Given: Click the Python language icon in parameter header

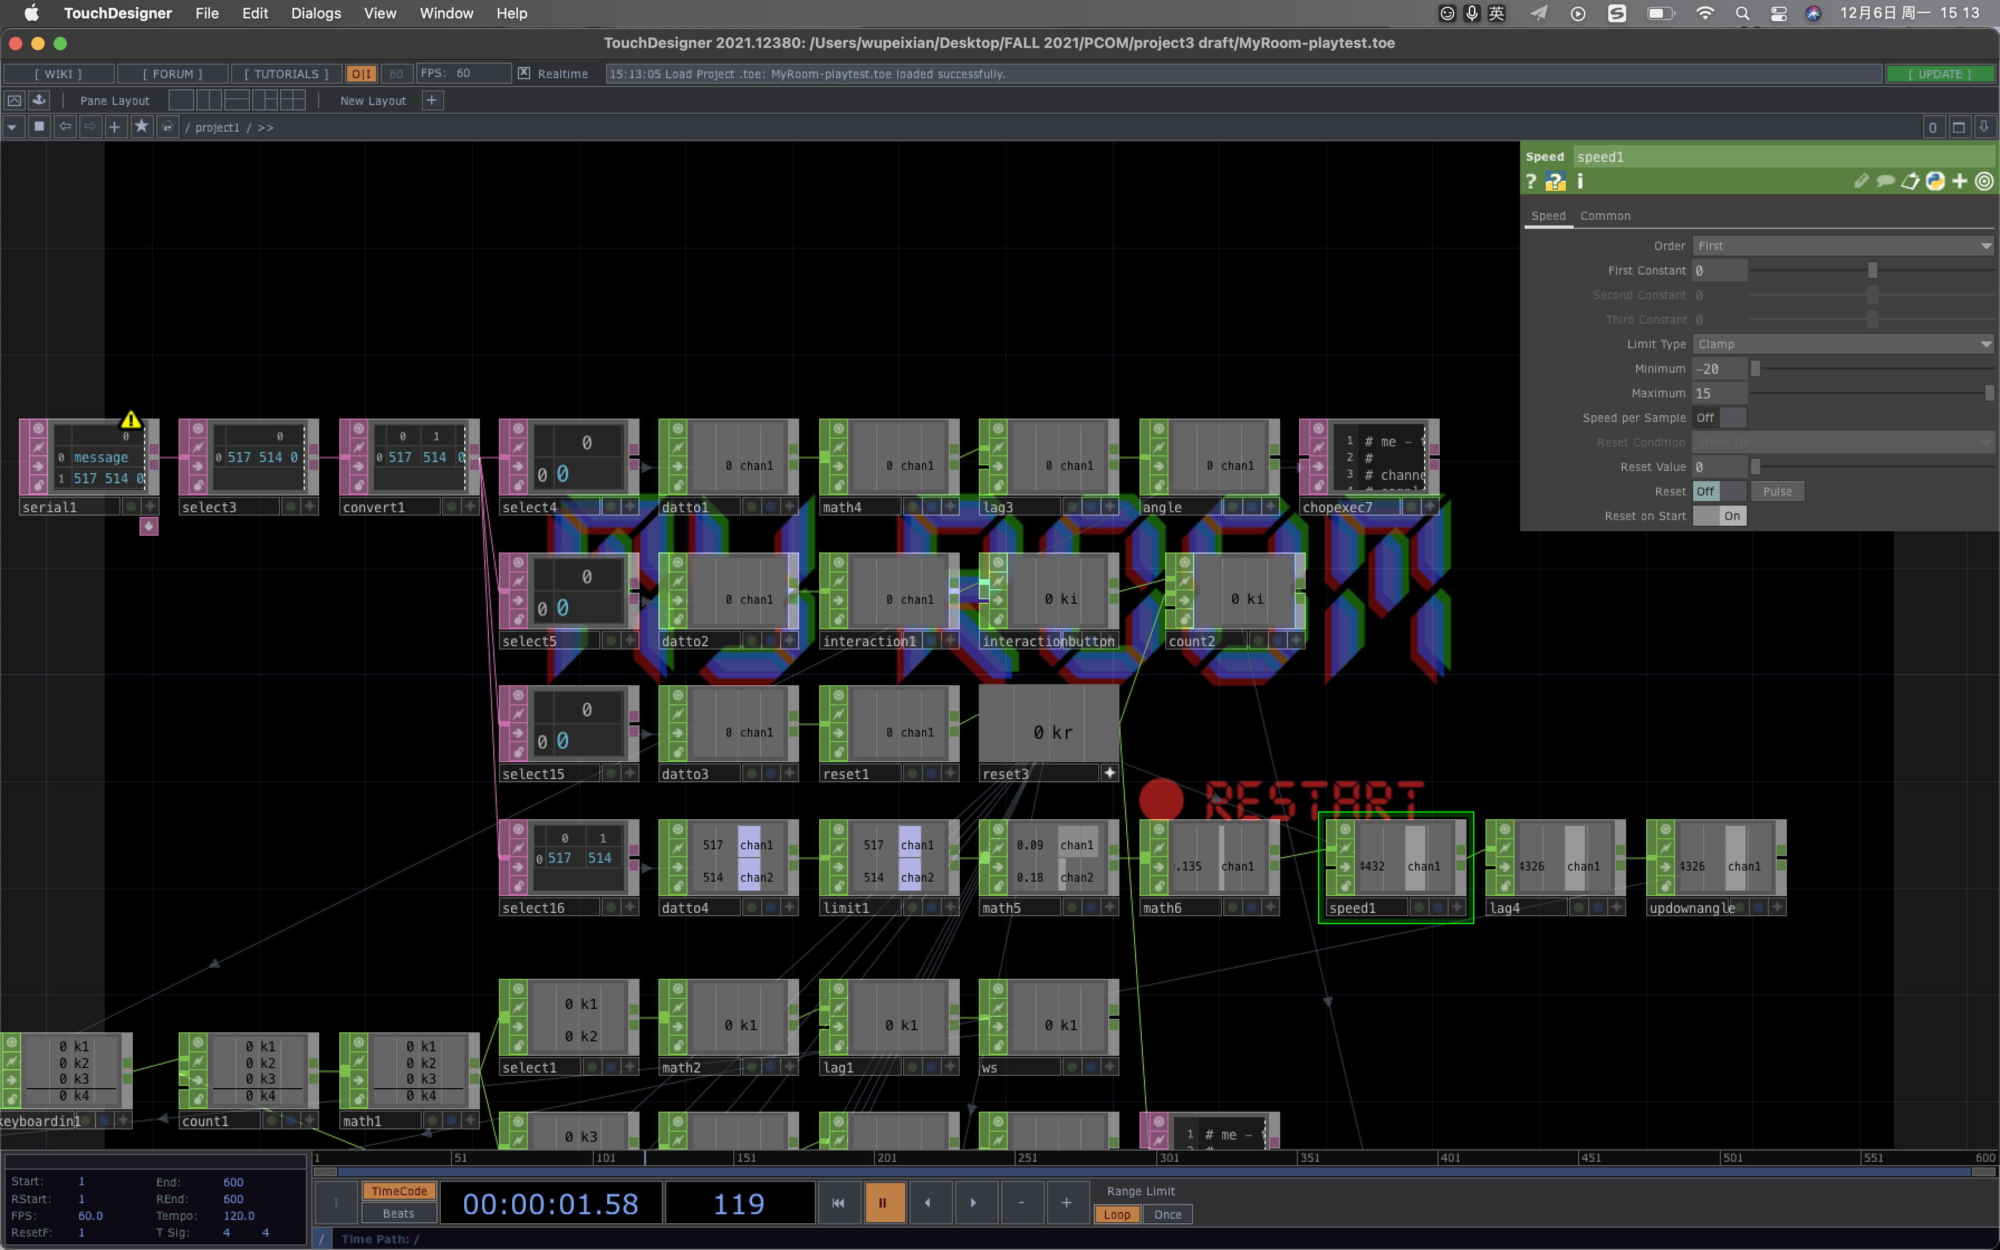Looking at the screenshot, I should [1935, 181].
